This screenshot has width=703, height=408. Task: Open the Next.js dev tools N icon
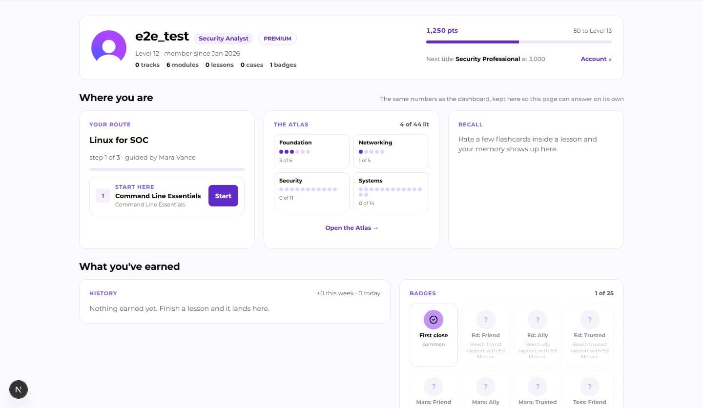pyautogui.click(x=19, y=389)
